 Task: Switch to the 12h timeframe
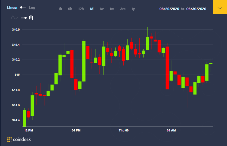click(x=81, y=9)
